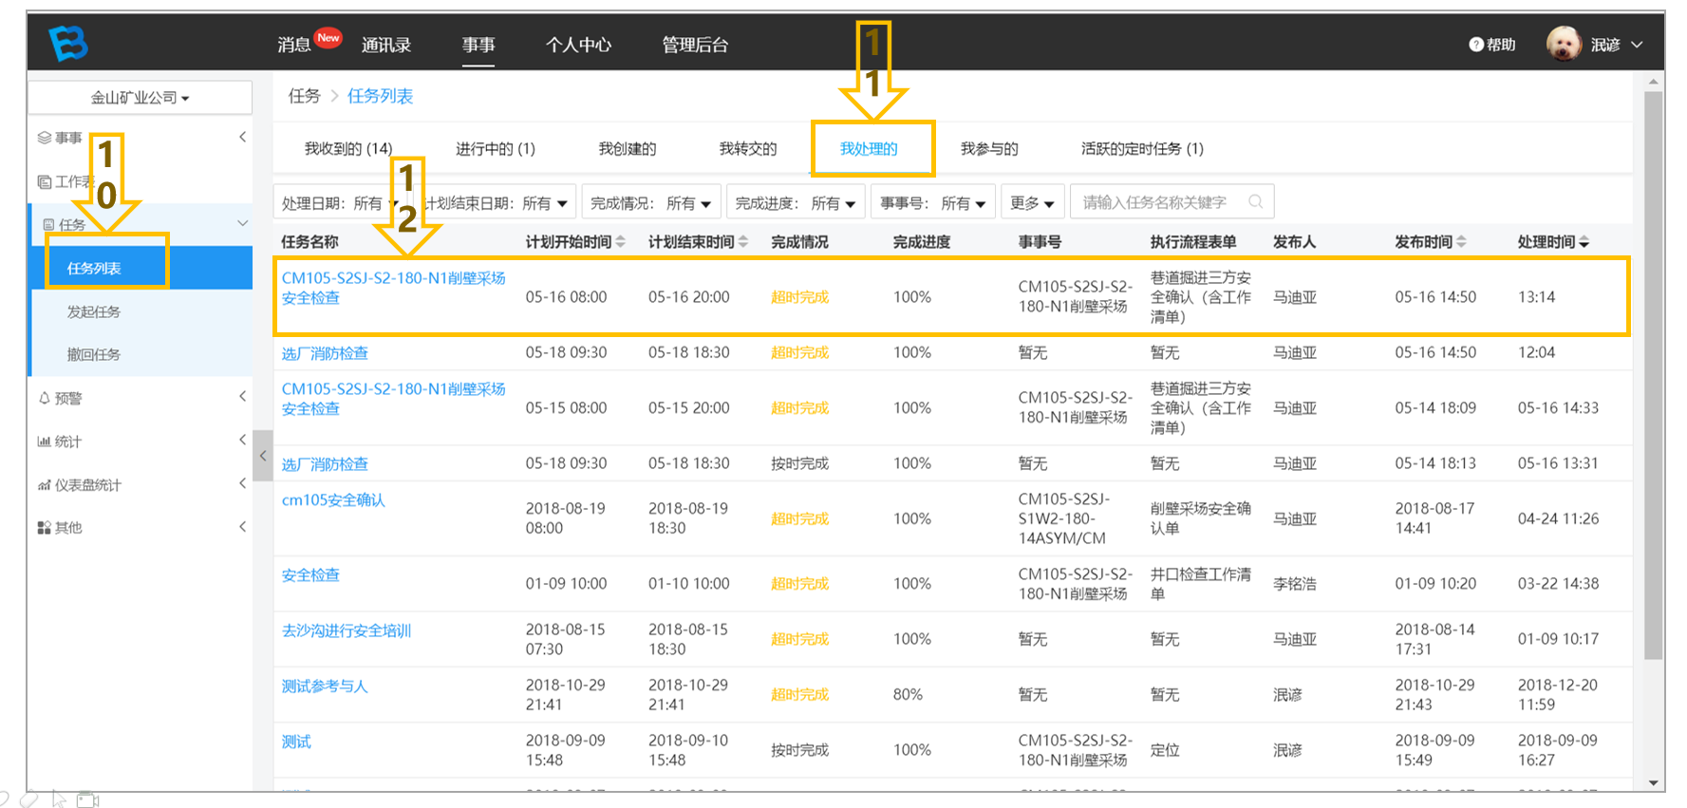Click the 80% progress value

[908, 694]
